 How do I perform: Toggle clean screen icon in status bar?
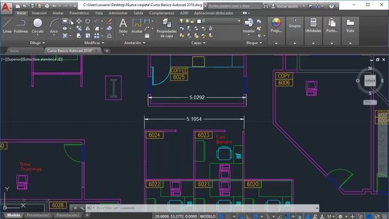377,217
